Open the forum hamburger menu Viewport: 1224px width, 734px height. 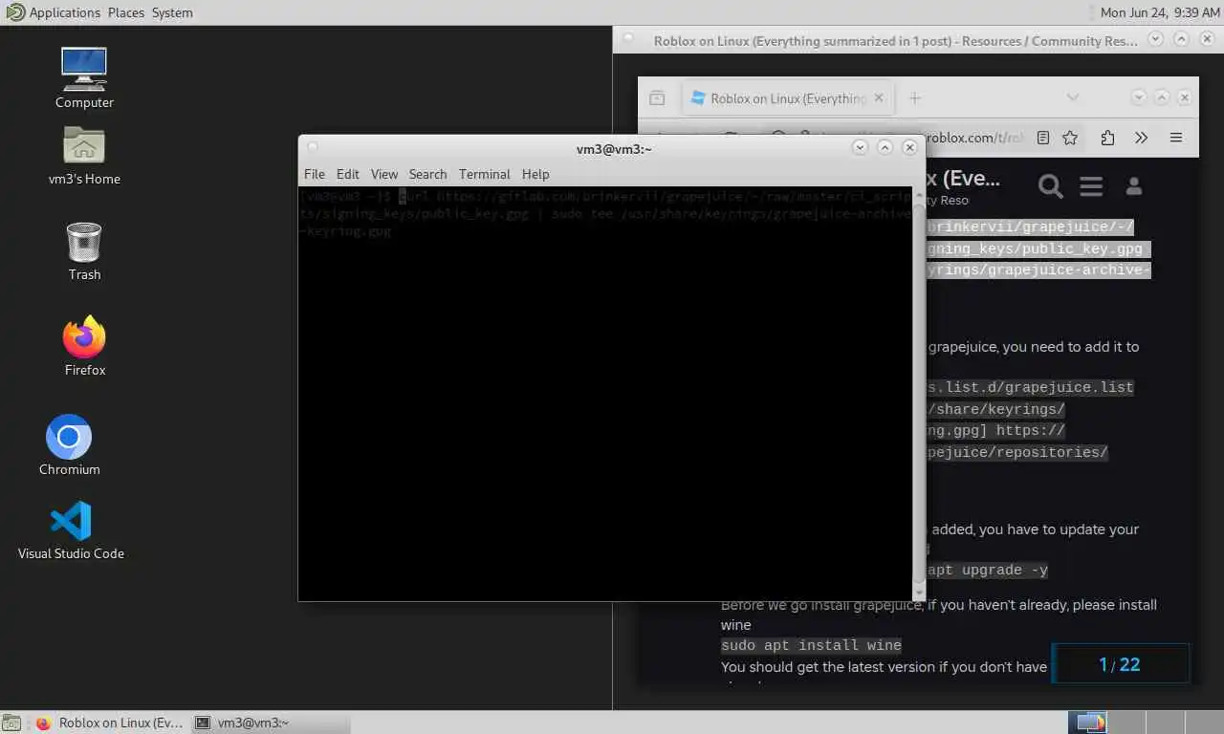[1091, 186]
